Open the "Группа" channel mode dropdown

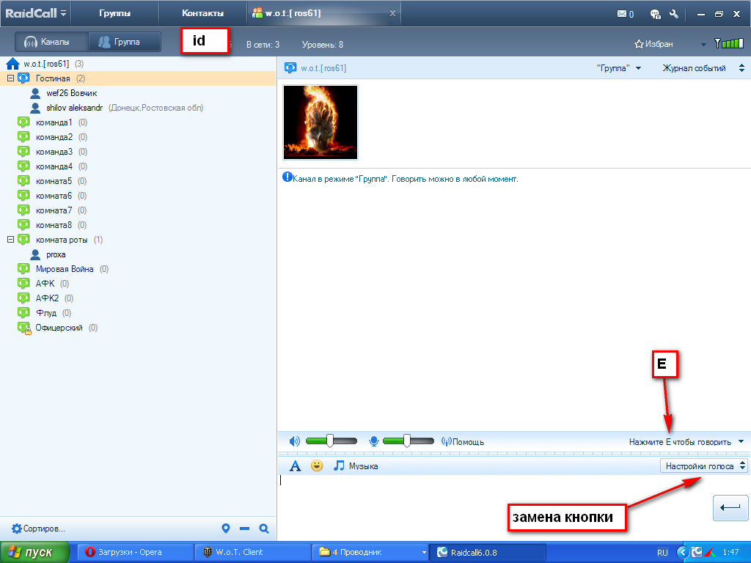click(x=619, y=68)
